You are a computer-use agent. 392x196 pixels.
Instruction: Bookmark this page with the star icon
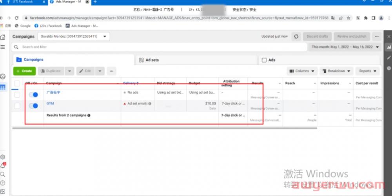[348, 18]
